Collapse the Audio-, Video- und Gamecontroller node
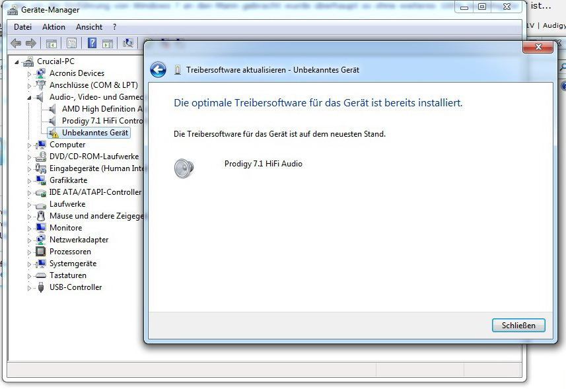The width and height of the screenshot is (566, 389). 29,98
